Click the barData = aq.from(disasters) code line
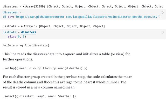Screen dimensions: 166x103 click(x=26, y=45)
